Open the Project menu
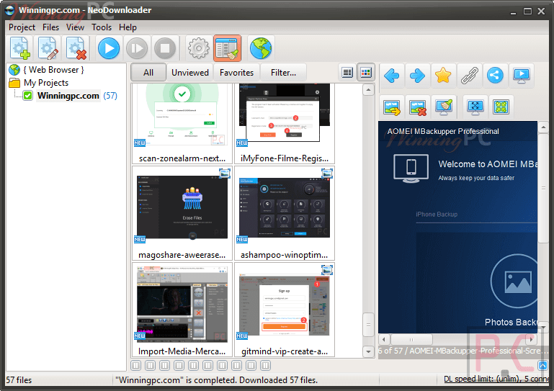The height and width of the screenshot is (391, 554). [x=22, y=27]
